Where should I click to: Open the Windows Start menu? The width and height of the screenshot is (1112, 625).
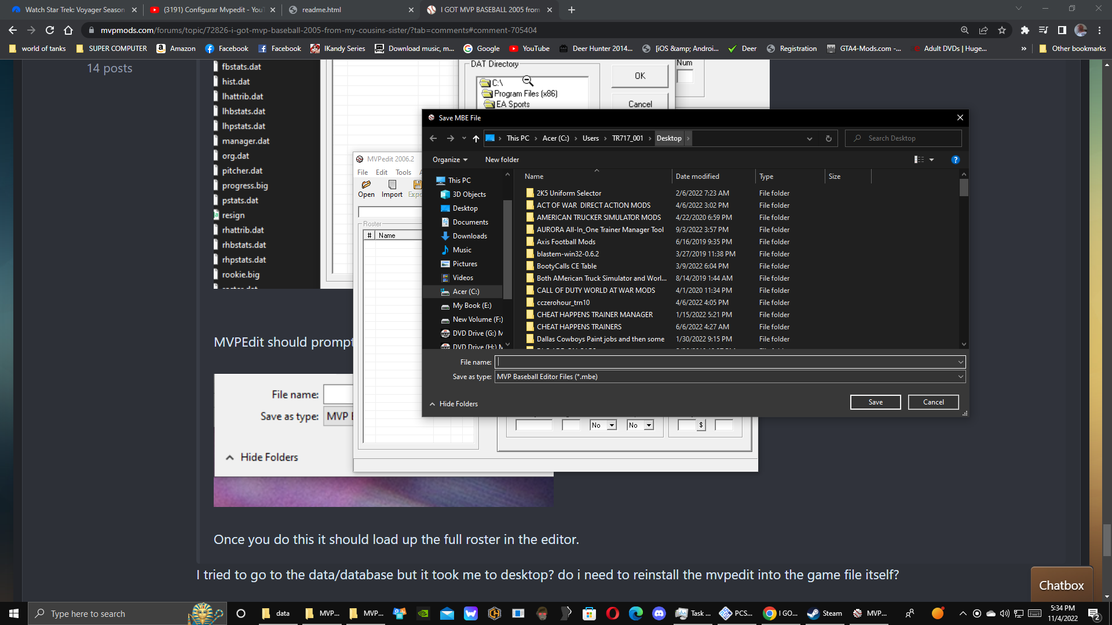click(x=14, y=613)
